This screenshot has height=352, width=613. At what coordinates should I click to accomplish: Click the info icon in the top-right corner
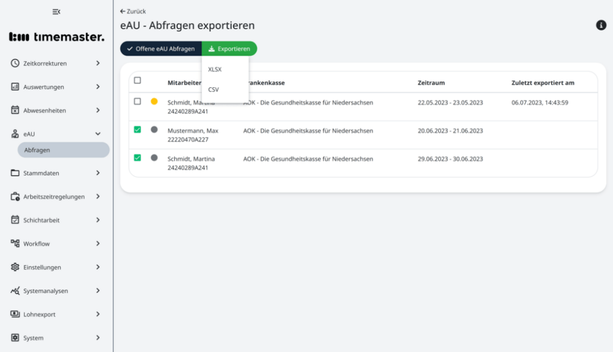coord(601,25)
